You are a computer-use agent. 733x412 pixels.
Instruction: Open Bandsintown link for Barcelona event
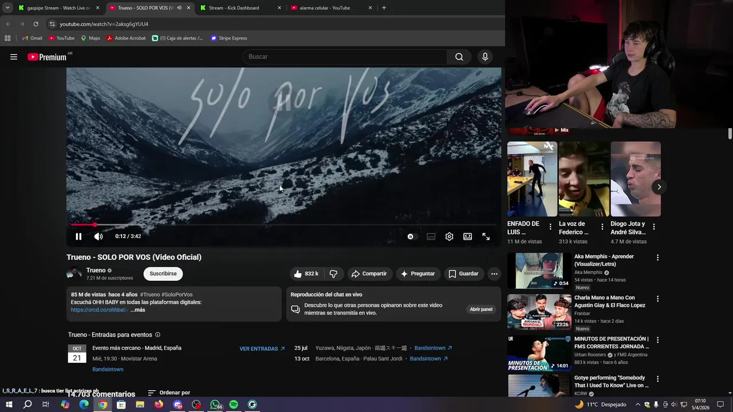(429, 359)
